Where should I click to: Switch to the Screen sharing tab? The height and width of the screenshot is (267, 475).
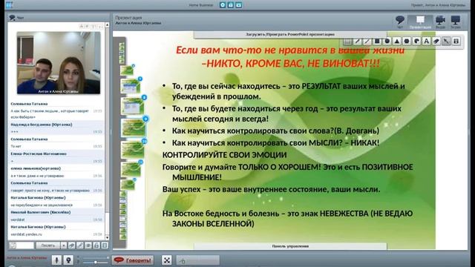click(455, 22)
